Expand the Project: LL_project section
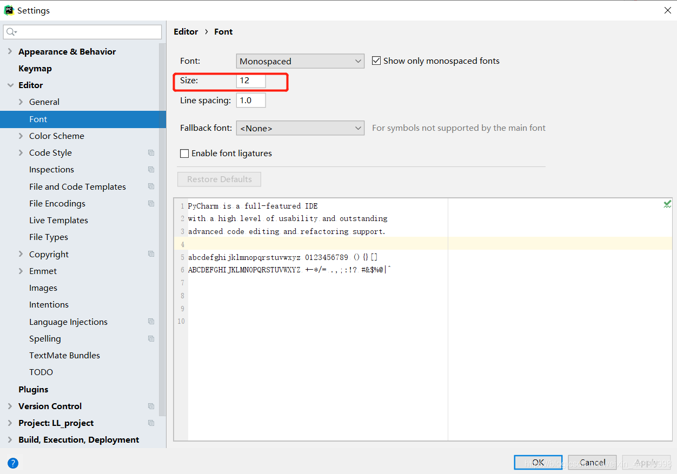 point(10,423)
